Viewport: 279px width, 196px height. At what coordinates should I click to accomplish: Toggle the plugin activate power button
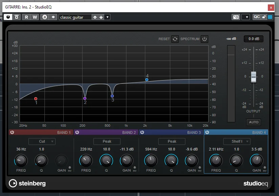click(x=8, y=17)
